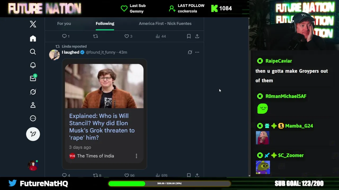The image size is (339, 190).
Task: Open the 43m post timestamp
Action: point(123,52)
